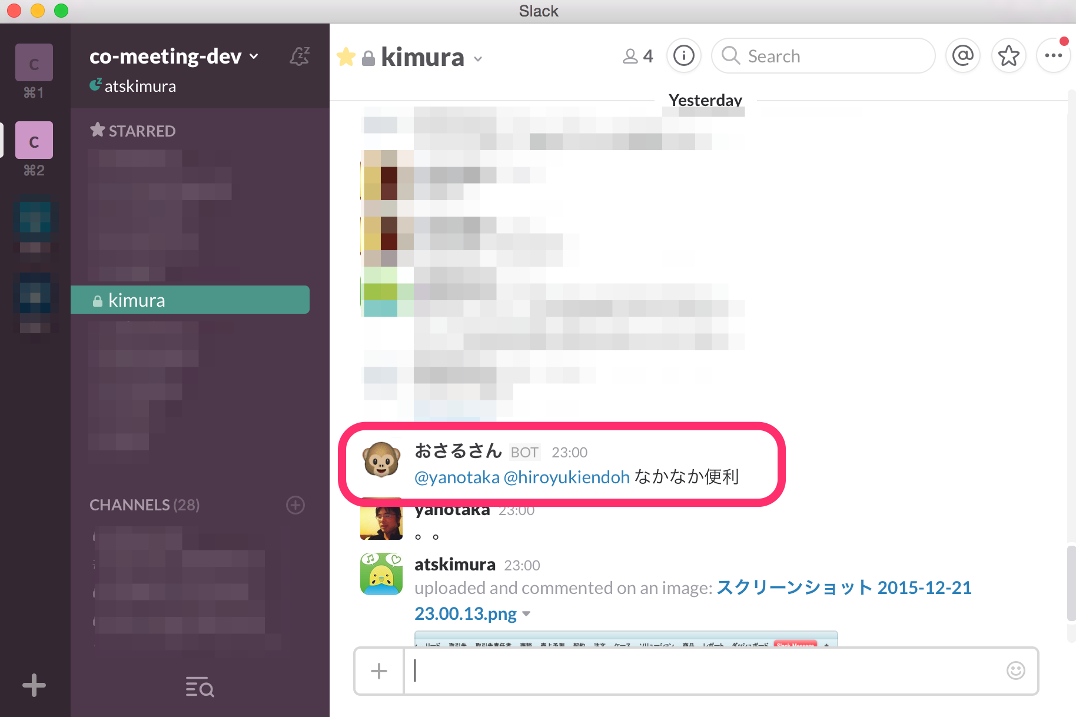Open the co-meeting-dev team menu
The image size is (1076, 717).
(174, 57)
